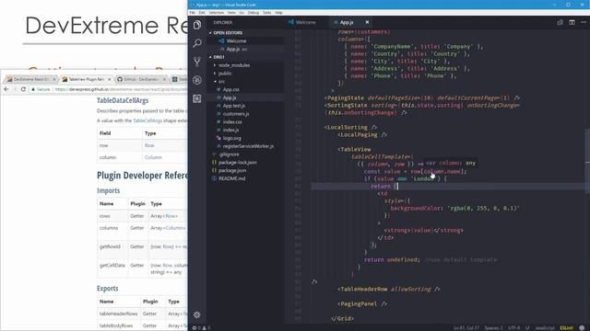Open the Help menu
590x331 pixels.
pos(278,13)
